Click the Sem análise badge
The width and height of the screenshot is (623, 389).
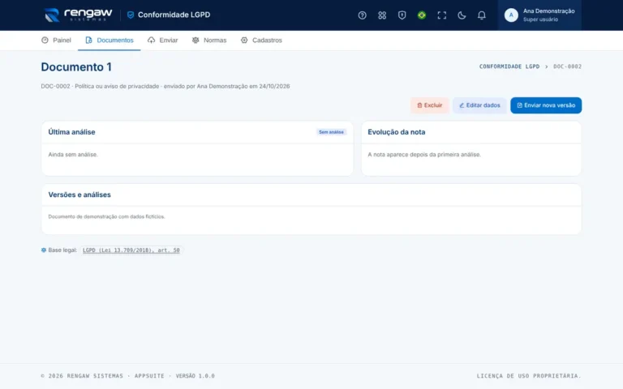pos(331,132)
